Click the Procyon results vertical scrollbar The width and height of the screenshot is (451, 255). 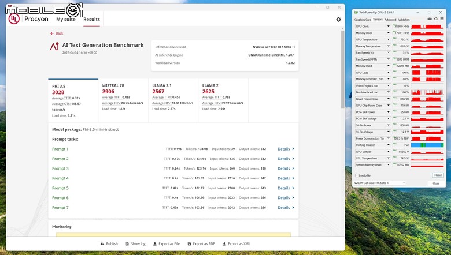[342, 69]
